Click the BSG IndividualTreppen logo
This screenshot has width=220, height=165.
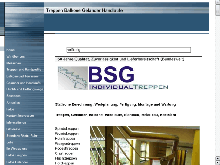click(113, 78)
